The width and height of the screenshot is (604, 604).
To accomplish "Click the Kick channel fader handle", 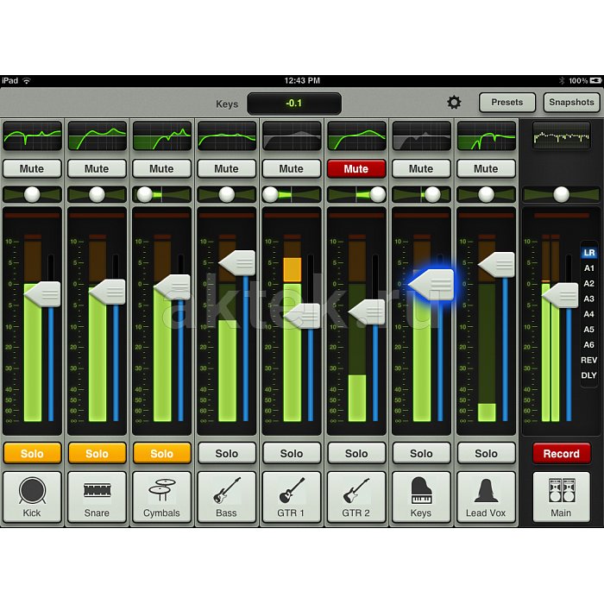I will pyautogui.click(x=42, y=294).
